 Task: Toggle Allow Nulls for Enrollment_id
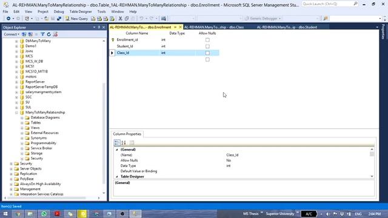click(207, 40)
